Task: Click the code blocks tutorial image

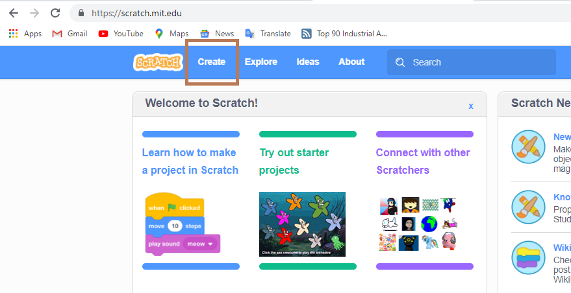Action: (x=183, y=224)
